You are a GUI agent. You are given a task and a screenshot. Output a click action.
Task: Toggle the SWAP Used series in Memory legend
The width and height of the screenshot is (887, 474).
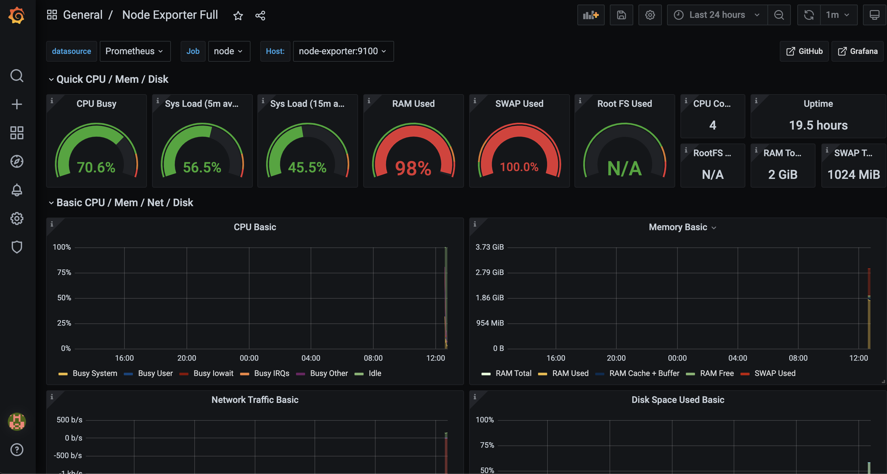775,373
